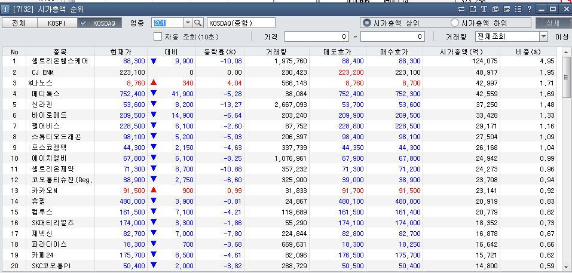This screenshot has width=572, height=273.
Task: Open the list menu icon in title bar
Action: click(x=518, y=9)
